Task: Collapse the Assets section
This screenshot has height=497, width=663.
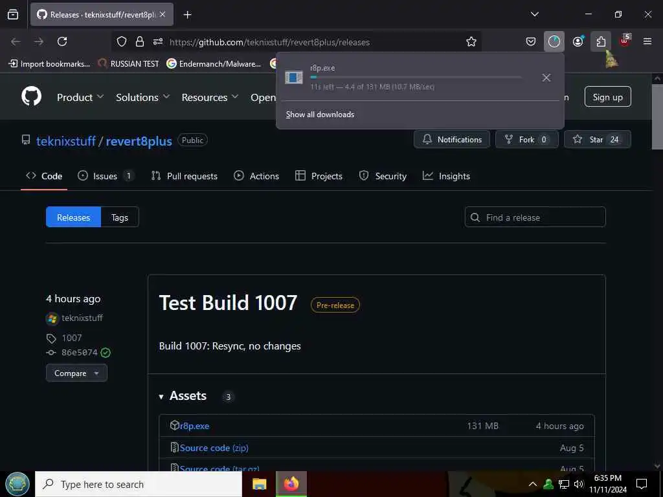Action: click(183, 396)
